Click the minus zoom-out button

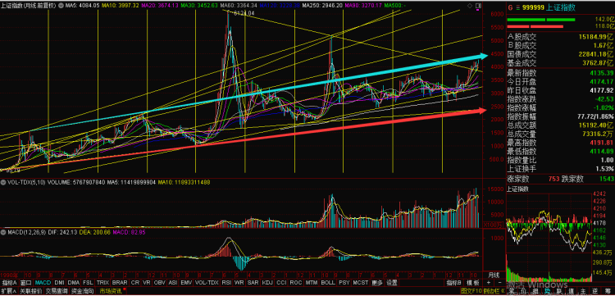coord(500,283)
